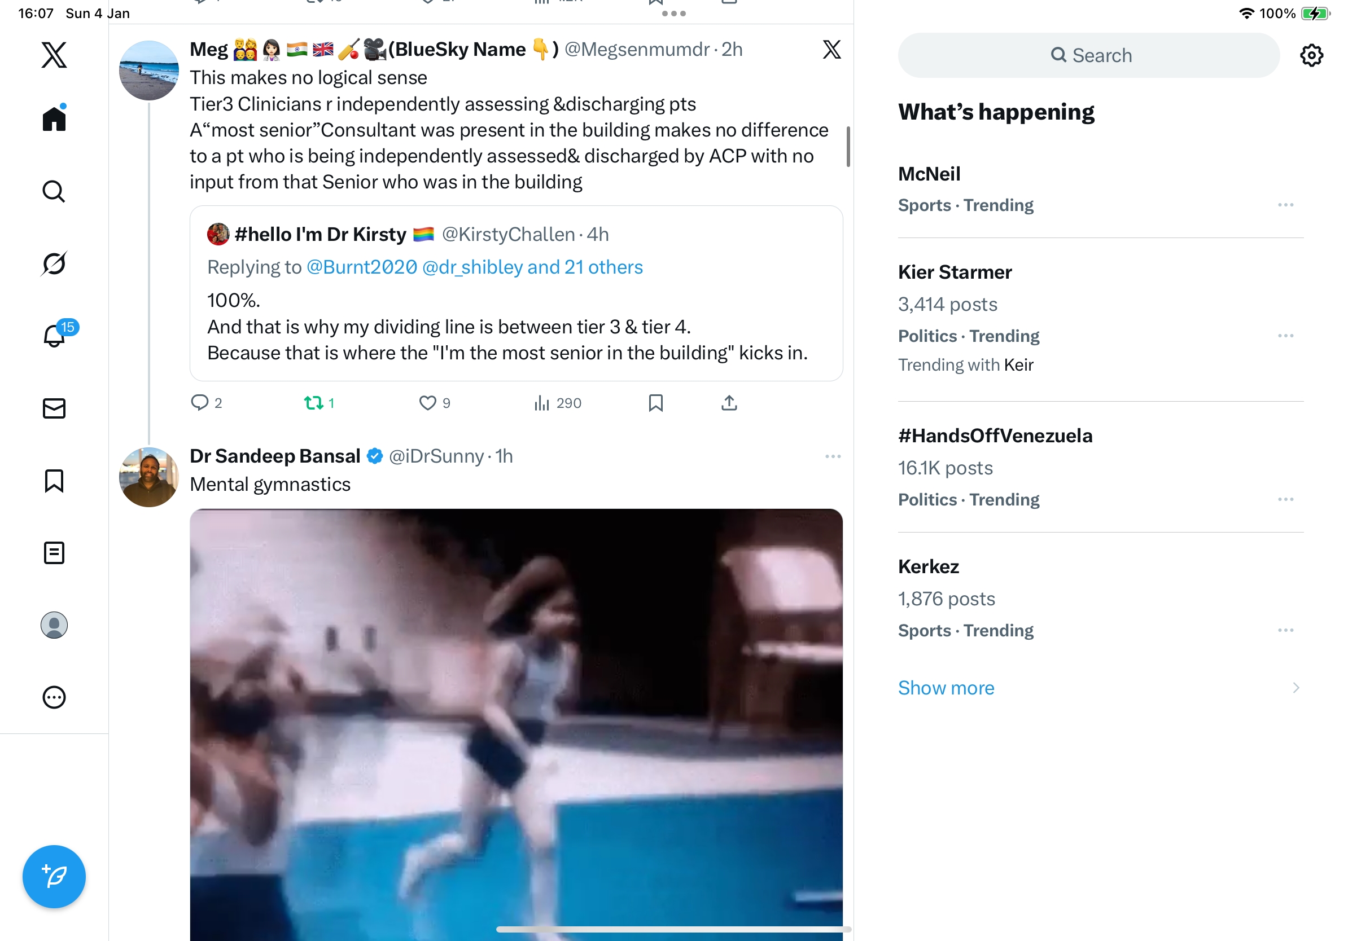Open the Home timeline icon

(54, 119)
